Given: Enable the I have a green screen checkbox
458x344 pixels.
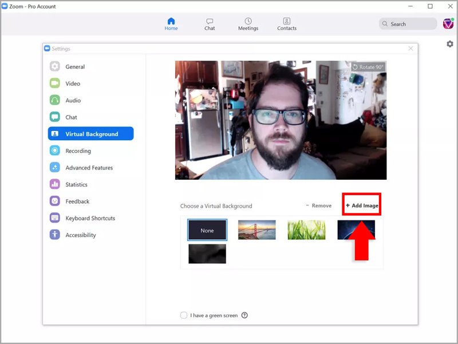Looking at the screenshot, I should (x=184, y=315).
